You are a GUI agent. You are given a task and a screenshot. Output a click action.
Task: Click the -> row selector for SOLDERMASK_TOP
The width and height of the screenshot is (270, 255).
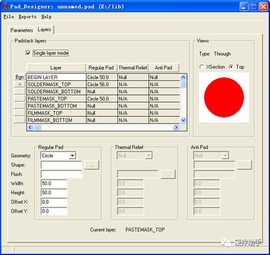(20, 84)
